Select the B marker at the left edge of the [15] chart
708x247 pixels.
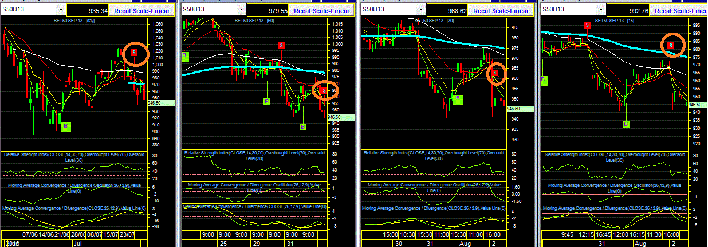pyautogui.click(x=544, y=81)
